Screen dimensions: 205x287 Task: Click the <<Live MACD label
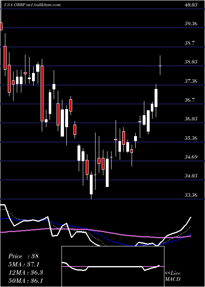pyautogui.click(x=173, y=276)
